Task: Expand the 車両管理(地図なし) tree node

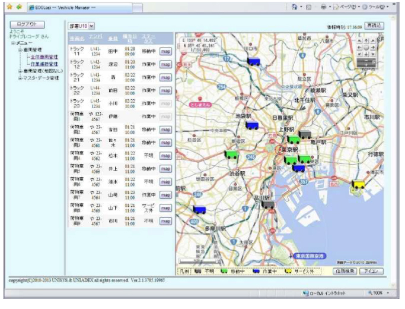Action: pos(20,71)
